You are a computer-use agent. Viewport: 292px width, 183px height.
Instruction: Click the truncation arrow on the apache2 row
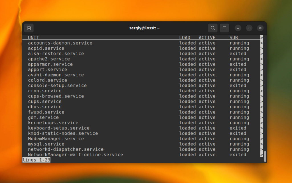[x=262, y=59]
